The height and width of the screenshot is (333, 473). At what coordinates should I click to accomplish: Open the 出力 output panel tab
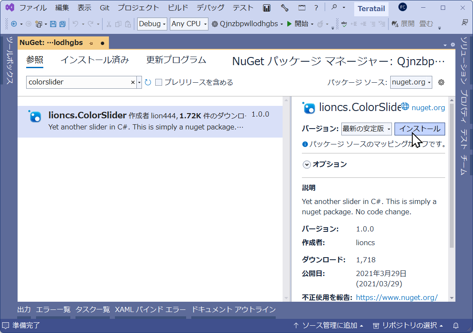coord(24,310)
